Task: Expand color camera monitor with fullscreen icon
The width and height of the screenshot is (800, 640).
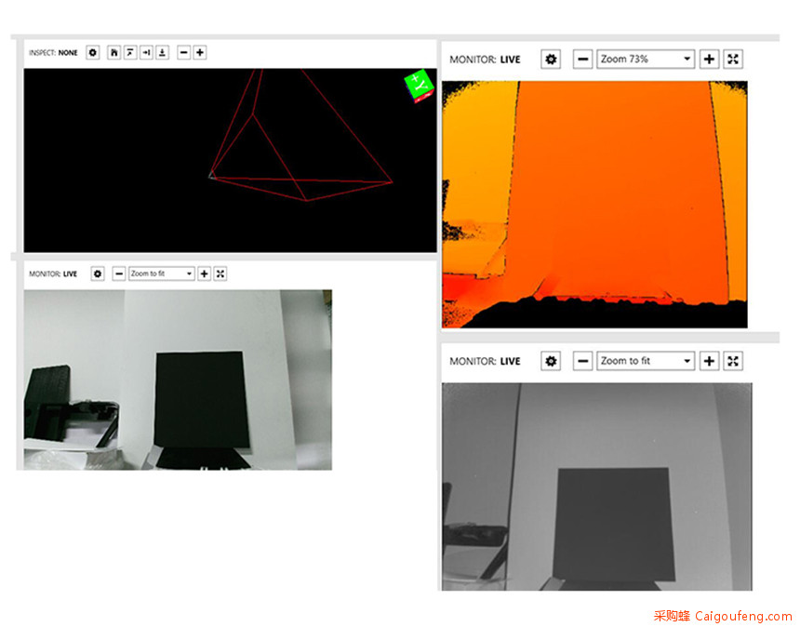Action: [220, 273]
